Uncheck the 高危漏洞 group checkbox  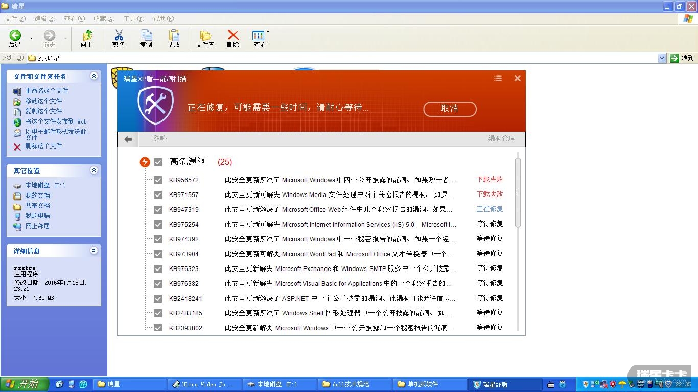coord(158,162)
